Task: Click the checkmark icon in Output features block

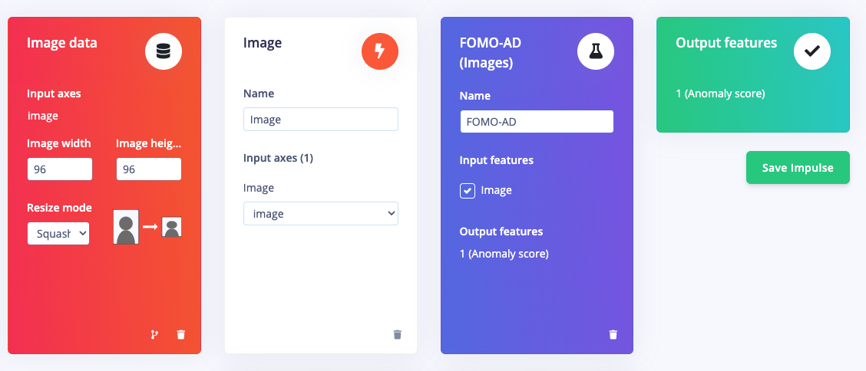Action: coord(812,51)
